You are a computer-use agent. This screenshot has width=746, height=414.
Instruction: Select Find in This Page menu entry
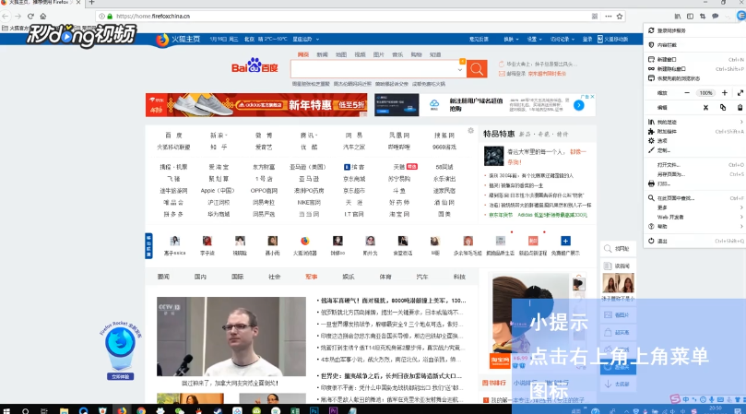point(694,198)
